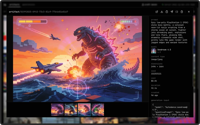Click the 'Seedream 4.5' model name
This screenshot has height=125, width=200.
164,50
